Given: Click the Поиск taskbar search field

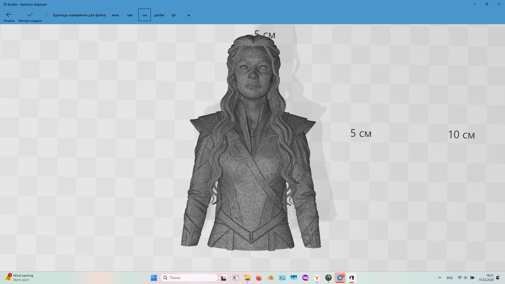Looking at the screenshot, I should pyautogui.click(x=189, y=278).
